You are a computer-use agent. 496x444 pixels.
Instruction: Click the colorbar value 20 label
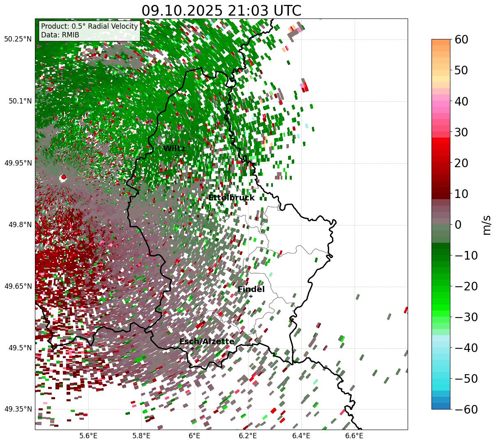pyautogui.click(x=460, y=163)
